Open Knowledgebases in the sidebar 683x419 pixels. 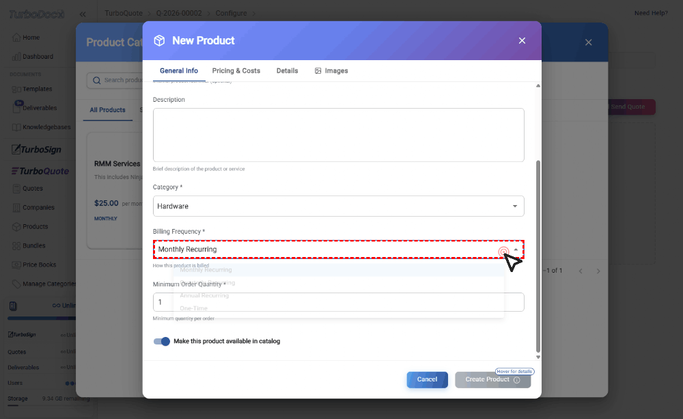[41, 127]
